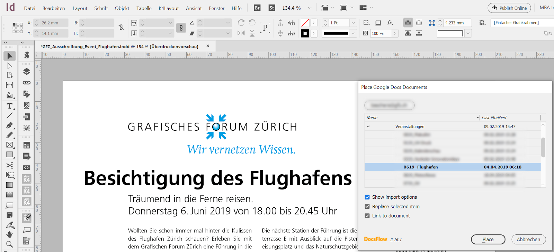
Task: Select the Selection tool arrow
Action: coord(10,56)
